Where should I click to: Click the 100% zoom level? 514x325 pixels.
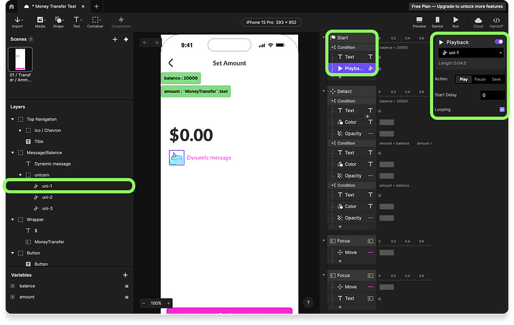156,303
